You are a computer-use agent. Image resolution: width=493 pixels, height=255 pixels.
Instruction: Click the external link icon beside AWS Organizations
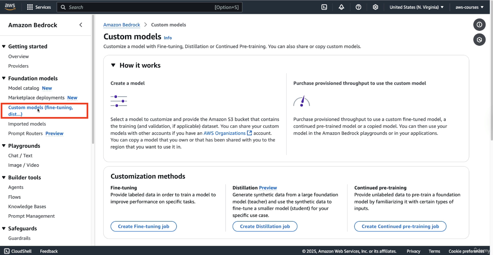pos(250,133)
